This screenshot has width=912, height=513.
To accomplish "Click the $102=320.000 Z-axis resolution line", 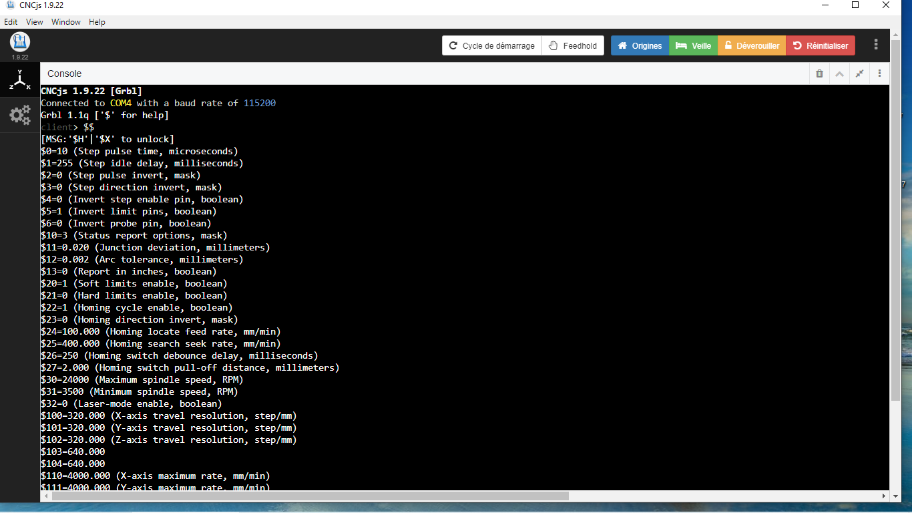I will point(169,440).
